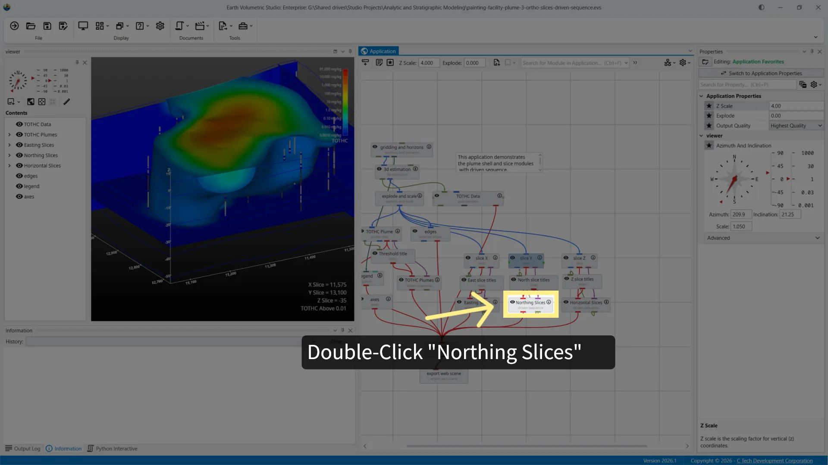Toggle favorite star for Output Quality
Image resolution: width=828 pixels, height=465 pixels.
(x=709, y=126)
